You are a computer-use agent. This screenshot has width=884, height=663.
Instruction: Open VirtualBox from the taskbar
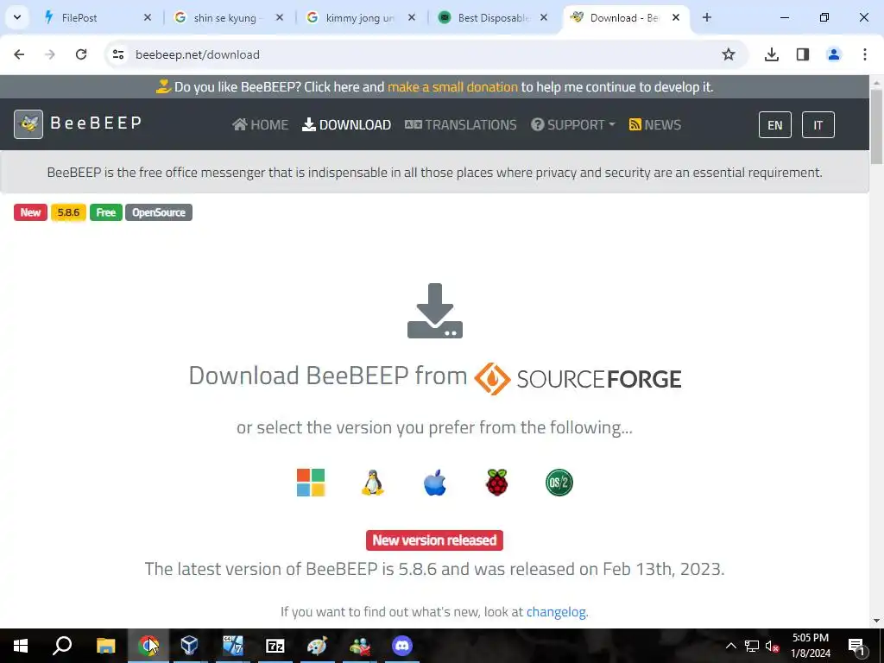pyautogui.click(x=189, y=646)
